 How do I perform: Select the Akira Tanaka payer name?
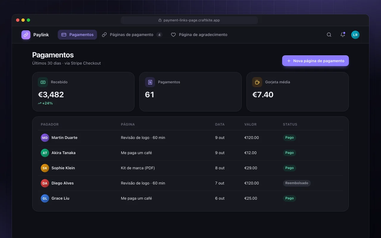[63, 153]
